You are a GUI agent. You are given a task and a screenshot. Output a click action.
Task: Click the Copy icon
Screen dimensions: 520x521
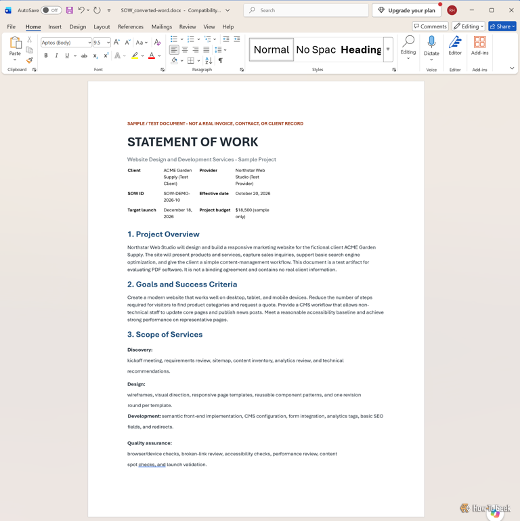(30, 50)
